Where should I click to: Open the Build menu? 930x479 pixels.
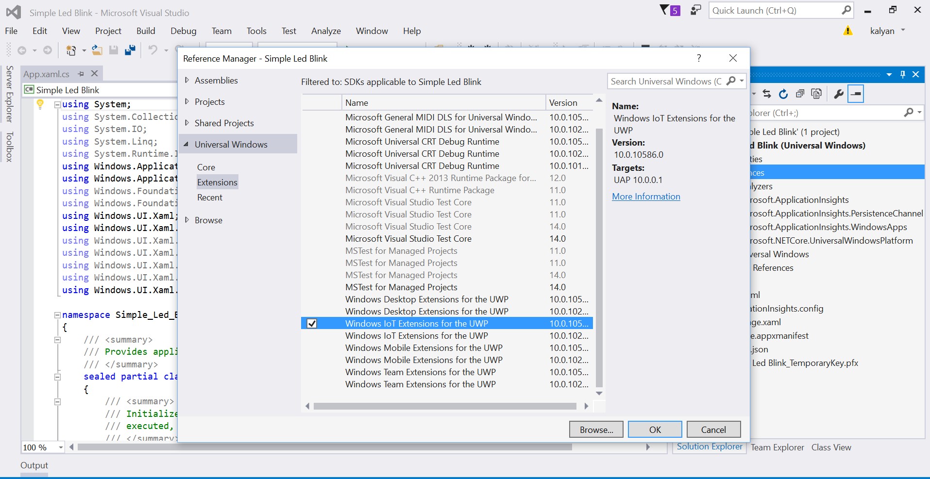(x=146, y=31)
